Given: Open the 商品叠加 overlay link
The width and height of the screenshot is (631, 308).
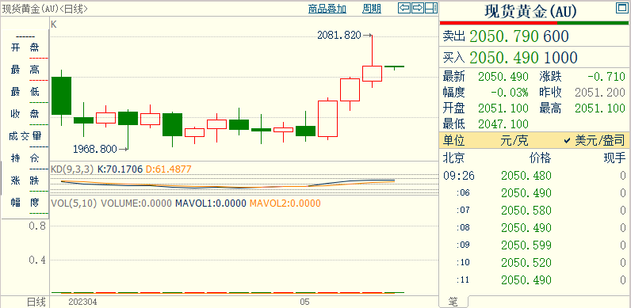Looking at the screenshot, I should (x=327, y=9).
